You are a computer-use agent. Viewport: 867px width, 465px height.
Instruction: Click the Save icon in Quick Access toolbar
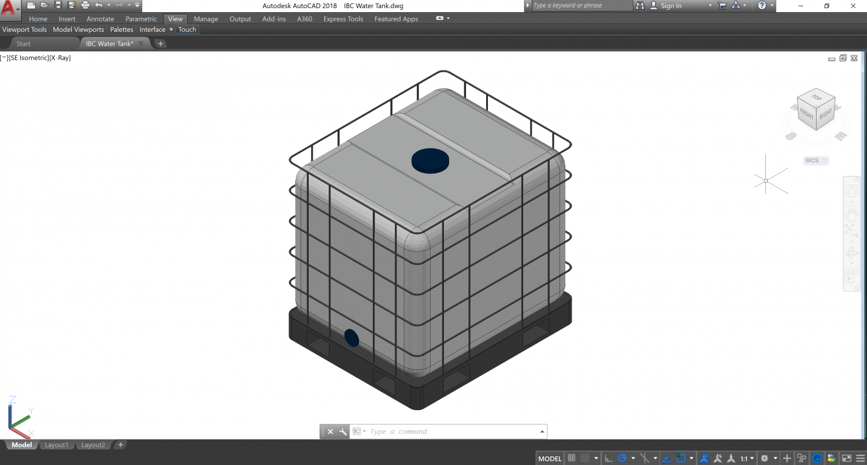click(58, 5)
